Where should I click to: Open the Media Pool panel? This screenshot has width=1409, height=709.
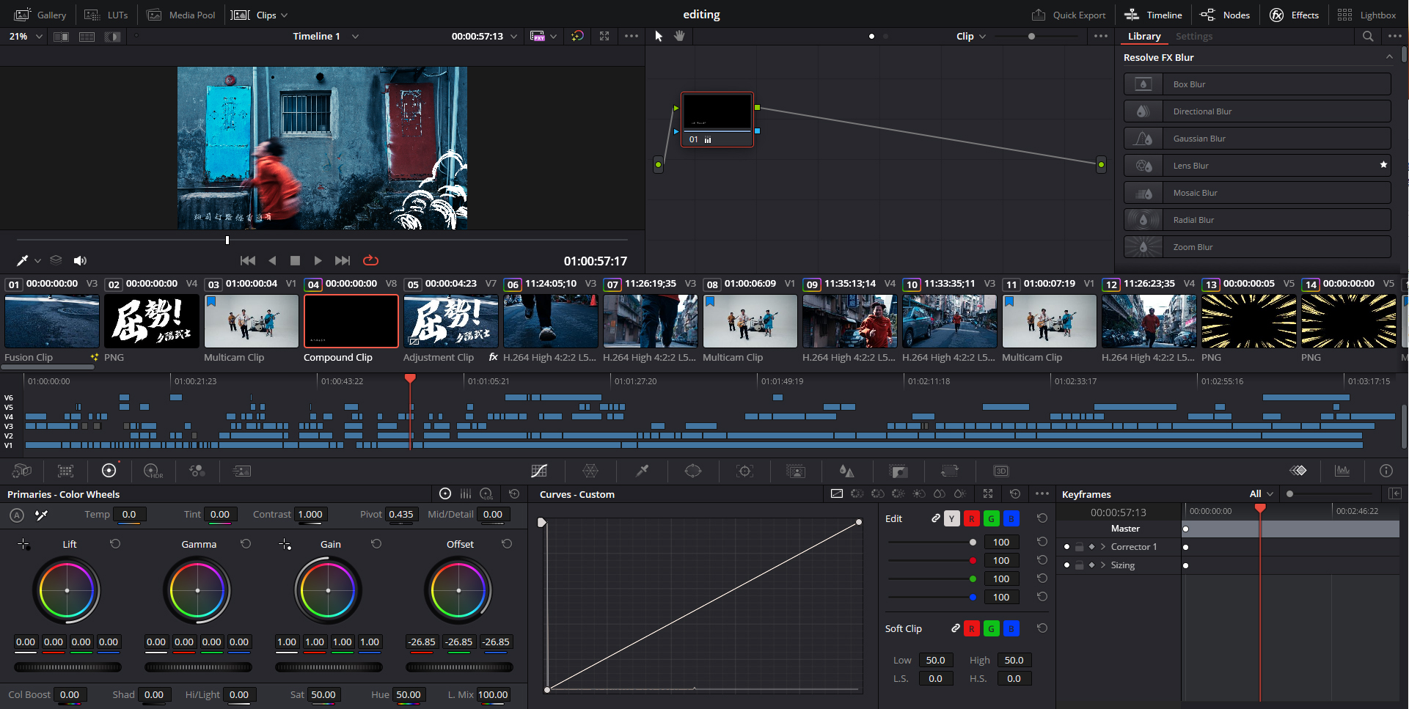coord(181,15)
